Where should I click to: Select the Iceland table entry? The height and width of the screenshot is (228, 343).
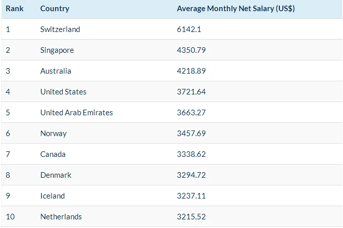click(x=52, y=196)
